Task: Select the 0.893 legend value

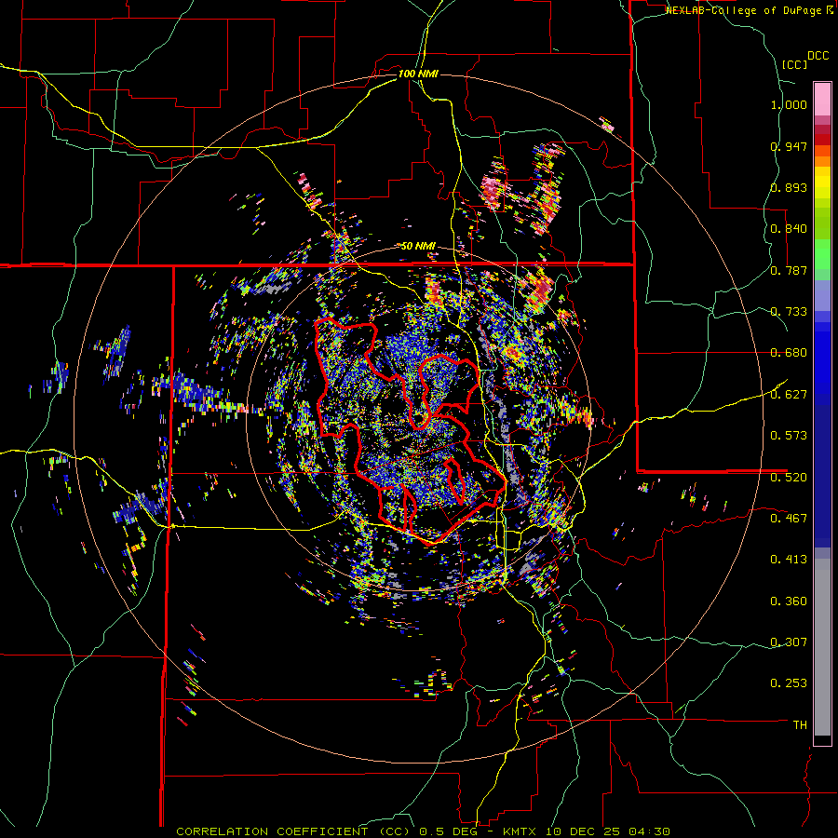Action: pyautogui.click(x=789, y=187)
